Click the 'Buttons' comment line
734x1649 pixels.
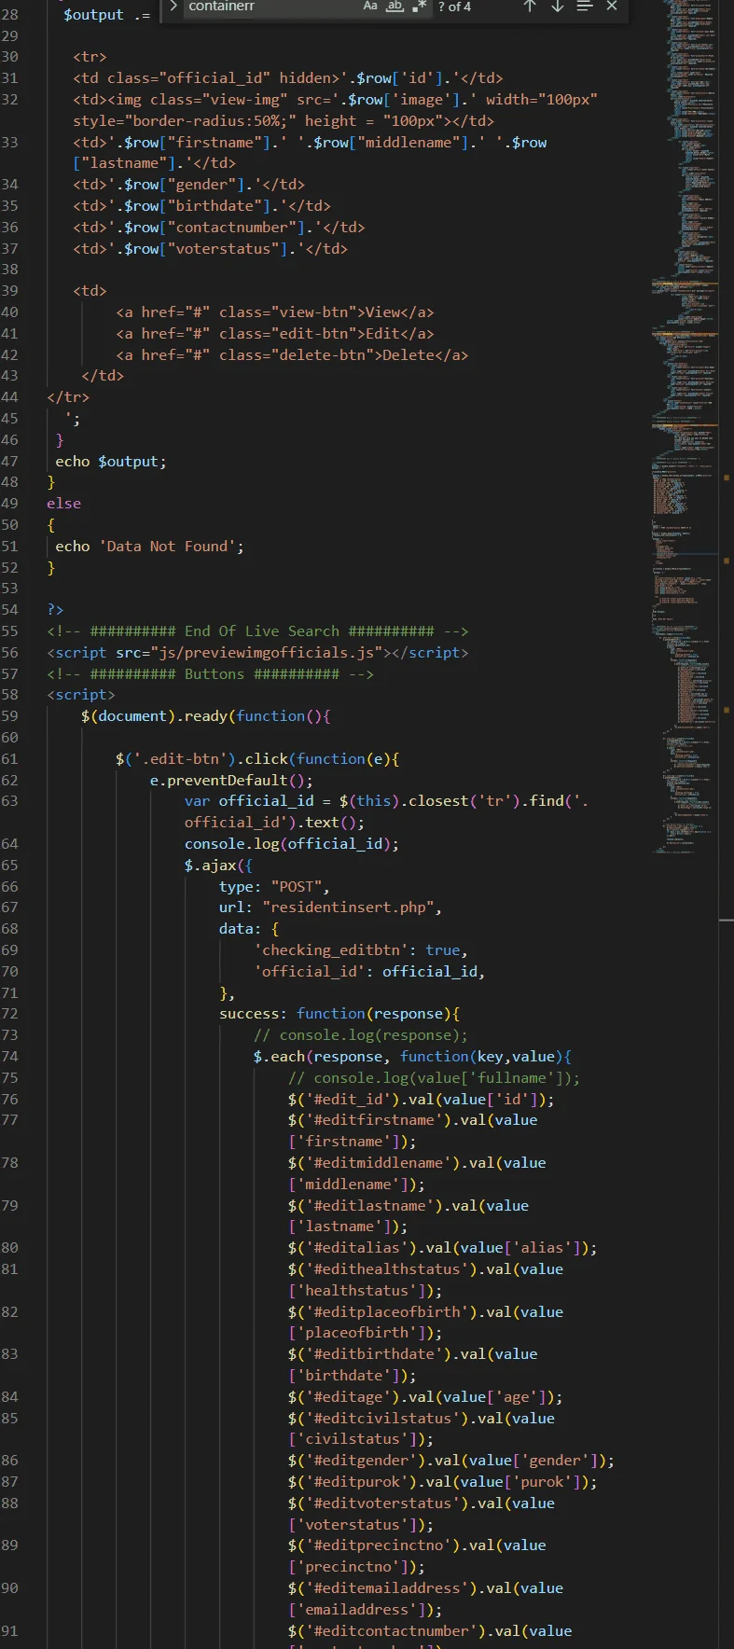pyautogui.click(x=210, y=673)
